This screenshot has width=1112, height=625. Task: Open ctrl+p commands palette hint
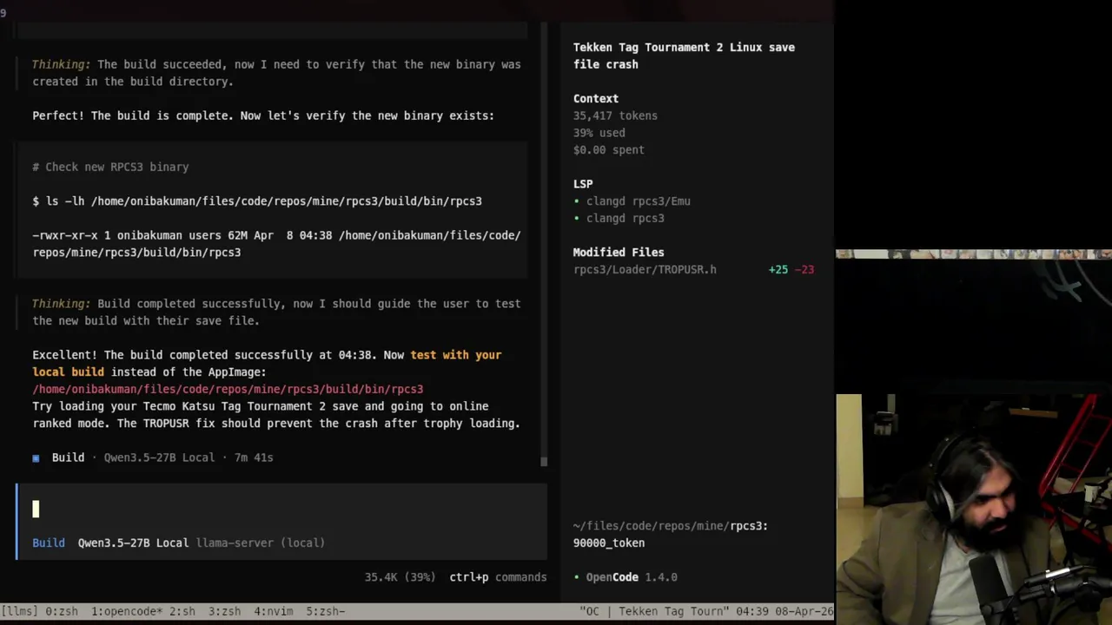pos(498,577)
